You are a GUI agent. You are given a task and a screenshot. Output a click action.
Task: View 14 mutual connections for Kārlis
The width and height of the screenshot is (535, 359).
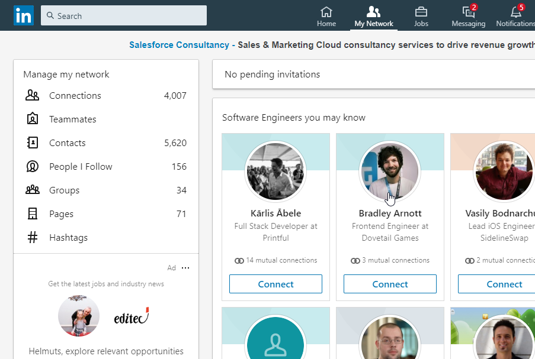[275, 260]
